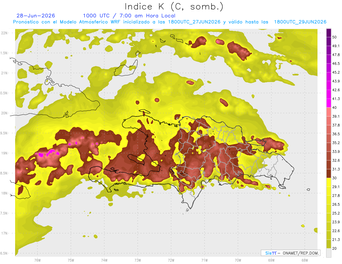The image size is (342, 264).
Task: Click the legend value '21.3'
Action: 336,240
